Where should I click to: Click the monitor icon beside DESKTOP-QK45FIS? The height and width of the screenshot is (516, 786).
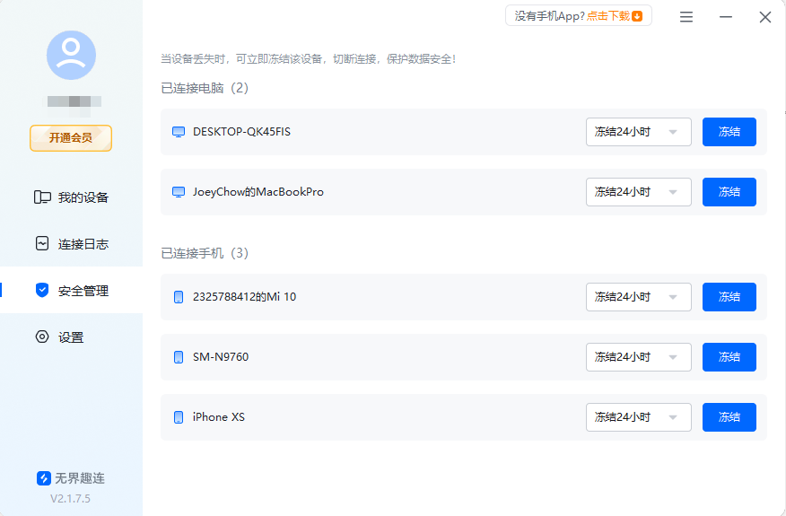[x=179, y=132]
